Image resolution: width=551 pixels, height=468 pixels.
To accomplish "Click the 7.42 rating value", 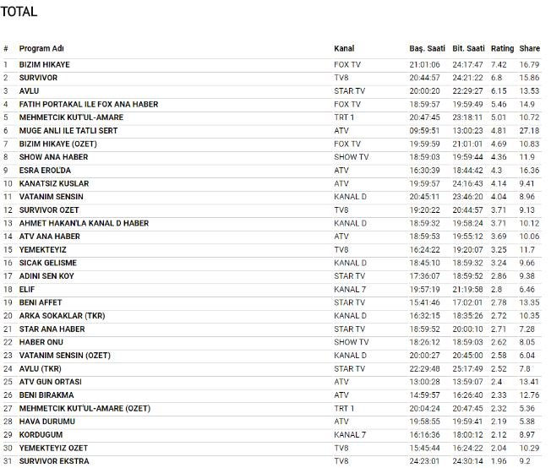I will coord(499,65).
